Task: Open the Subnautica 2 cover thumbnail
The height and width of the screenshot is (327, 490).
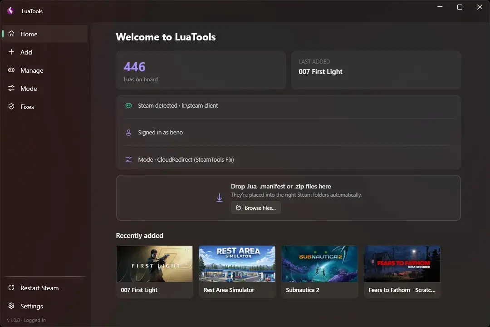Action: [x=319, y=264]
